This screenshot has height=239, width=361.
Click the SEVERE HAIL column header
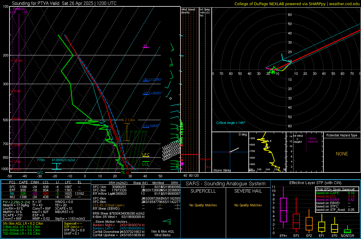pyautogui.click(x=248, y=191)
